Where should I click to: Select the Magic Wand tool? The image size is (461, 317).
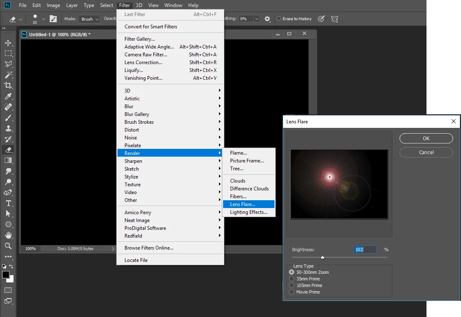point(8,75)
